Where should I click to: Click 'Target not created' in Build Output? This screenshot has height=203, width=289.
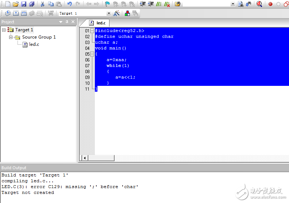tap(28, 193)
